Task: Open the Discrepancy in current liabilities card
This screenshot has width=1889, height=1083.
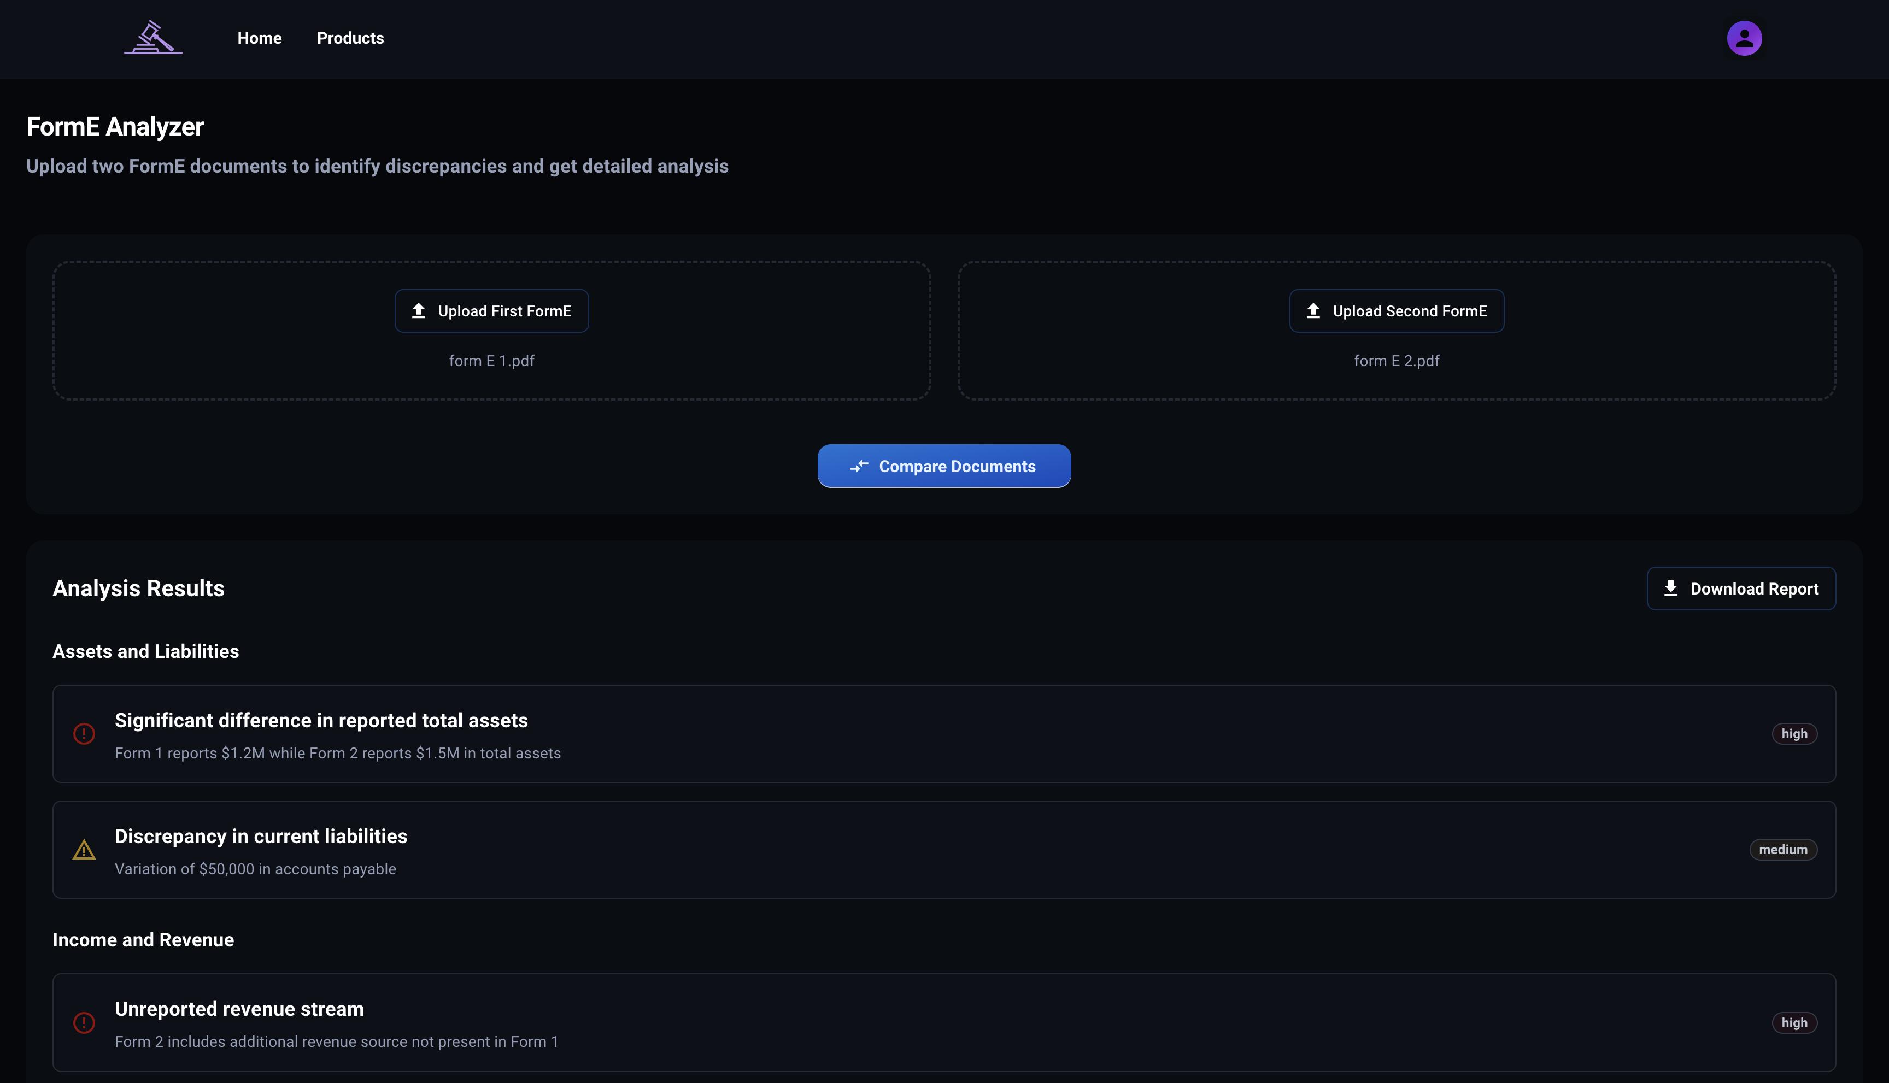Action: (943, 850)
